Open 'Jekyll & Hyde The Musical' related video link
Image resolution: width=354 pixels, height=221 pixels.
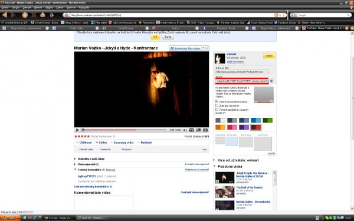253,175
